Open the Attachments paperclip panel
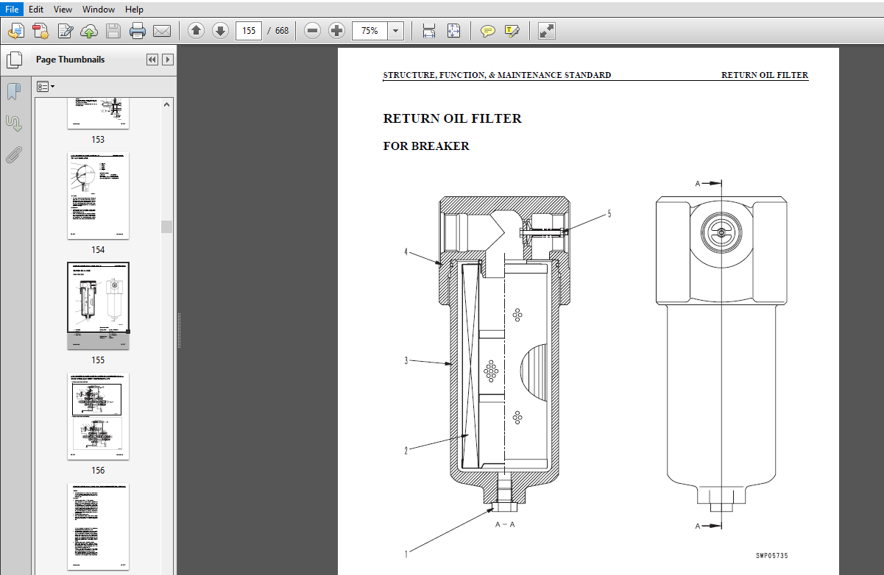The width and height of the screenshot is (884, 575). (14, 154)
